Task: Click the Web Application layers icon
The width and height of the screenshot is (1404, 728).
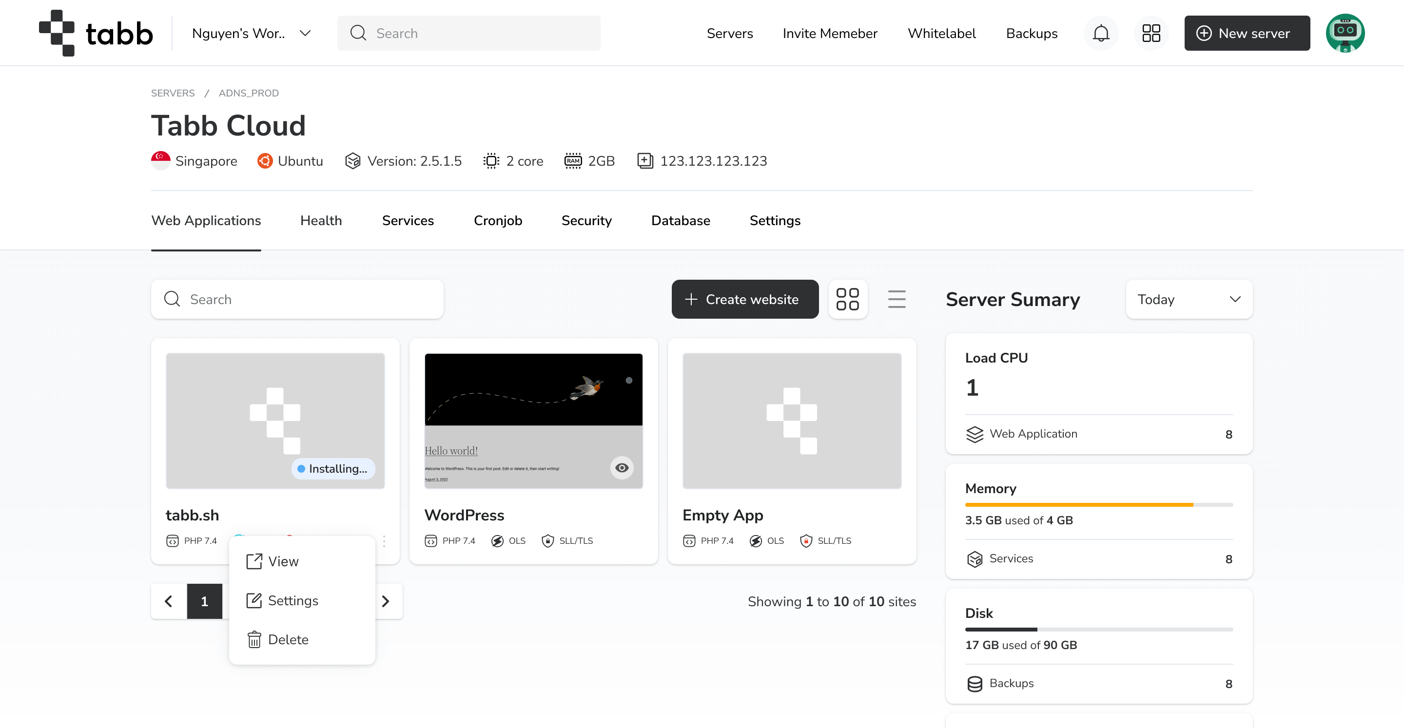Action: point(975,434)
